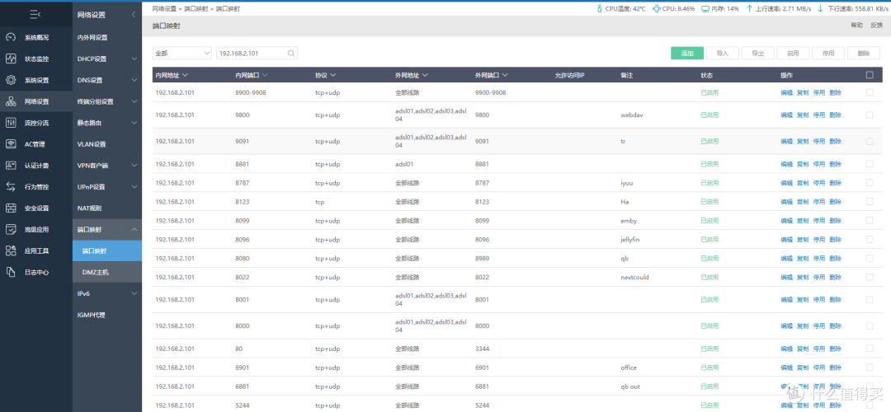Expand DNS设置 submenu
This screenshot has height=412, width=891.
point(134,80)
